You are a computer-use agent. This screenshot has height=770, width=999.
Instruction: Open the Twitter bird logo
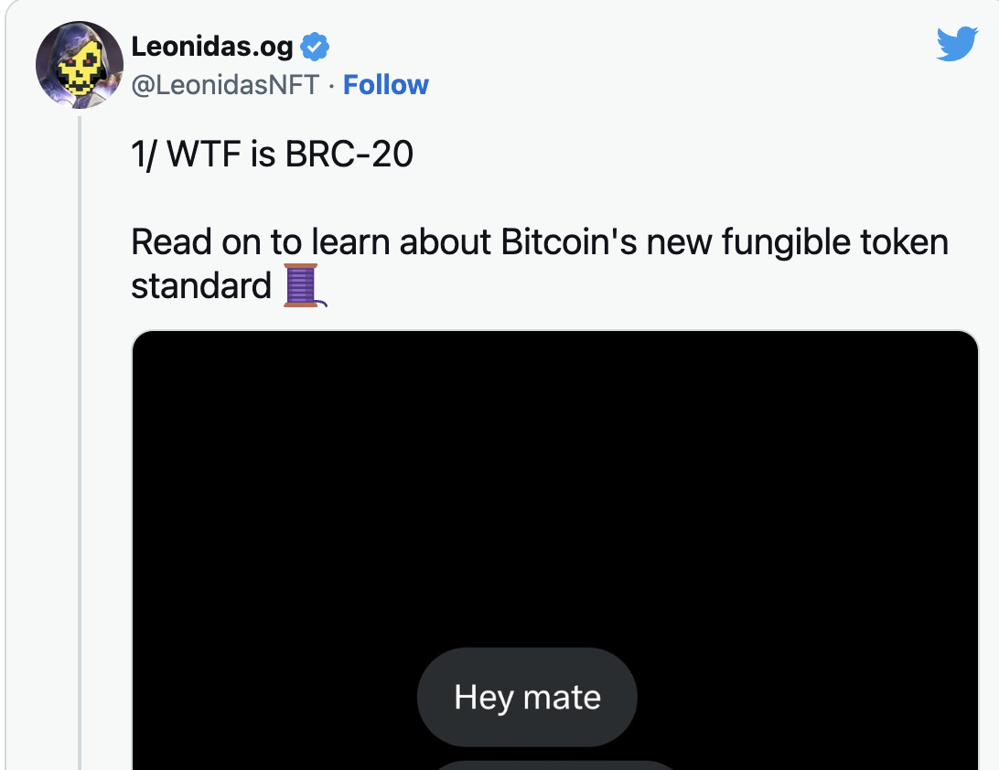957,44
